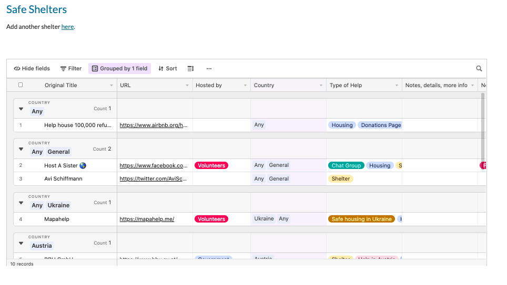The width and height of the screenshot is (507, 285).
Task: Open Original Title column dropdown arrow
Action: click(x=111, y=86)
